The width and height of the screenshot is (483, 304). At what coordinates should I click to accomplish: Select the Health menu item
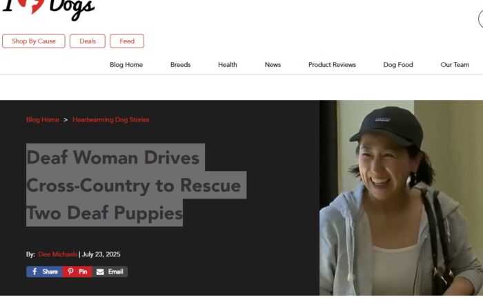[228, 65]
